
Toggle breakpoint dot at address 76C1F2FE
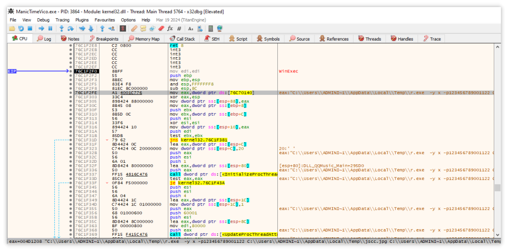pos(71,93)
